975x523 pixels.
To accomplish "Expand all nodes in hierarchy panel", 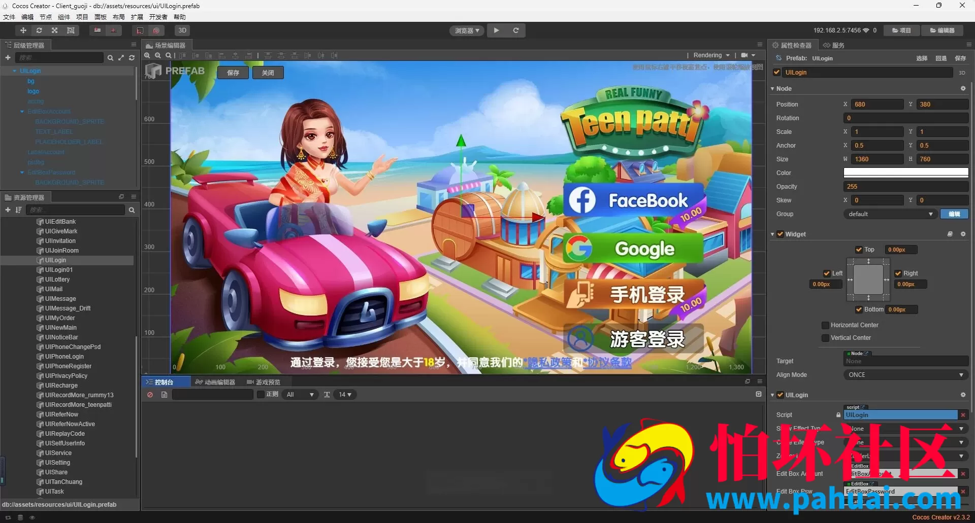I will [121, 58].
